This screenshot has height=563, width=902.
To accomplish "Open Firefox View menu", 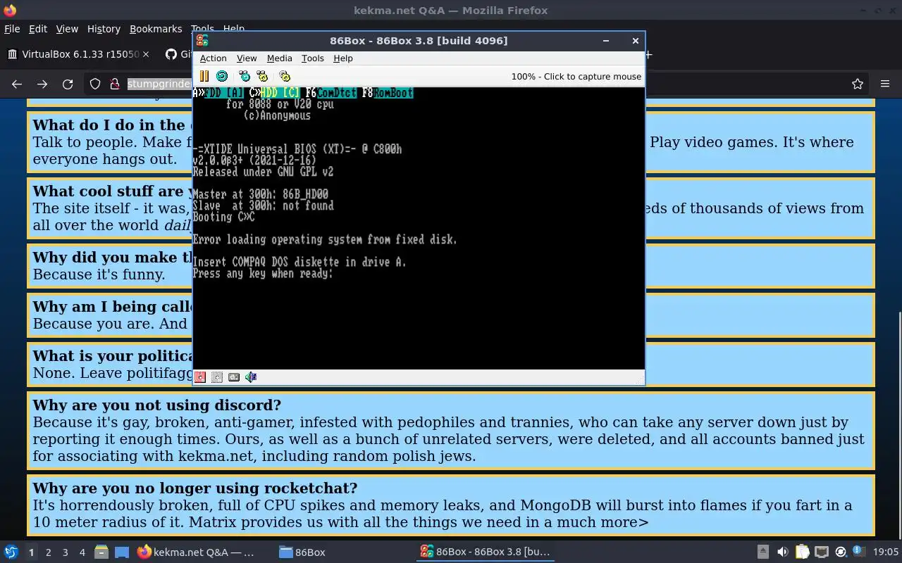I will (x=67, y=29).
